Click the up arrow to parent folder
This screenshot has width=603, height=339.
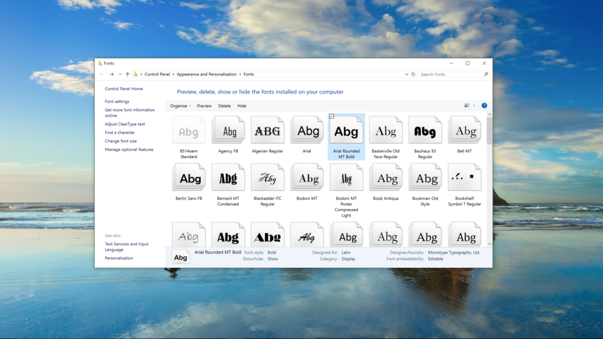[x=128, y=74]
